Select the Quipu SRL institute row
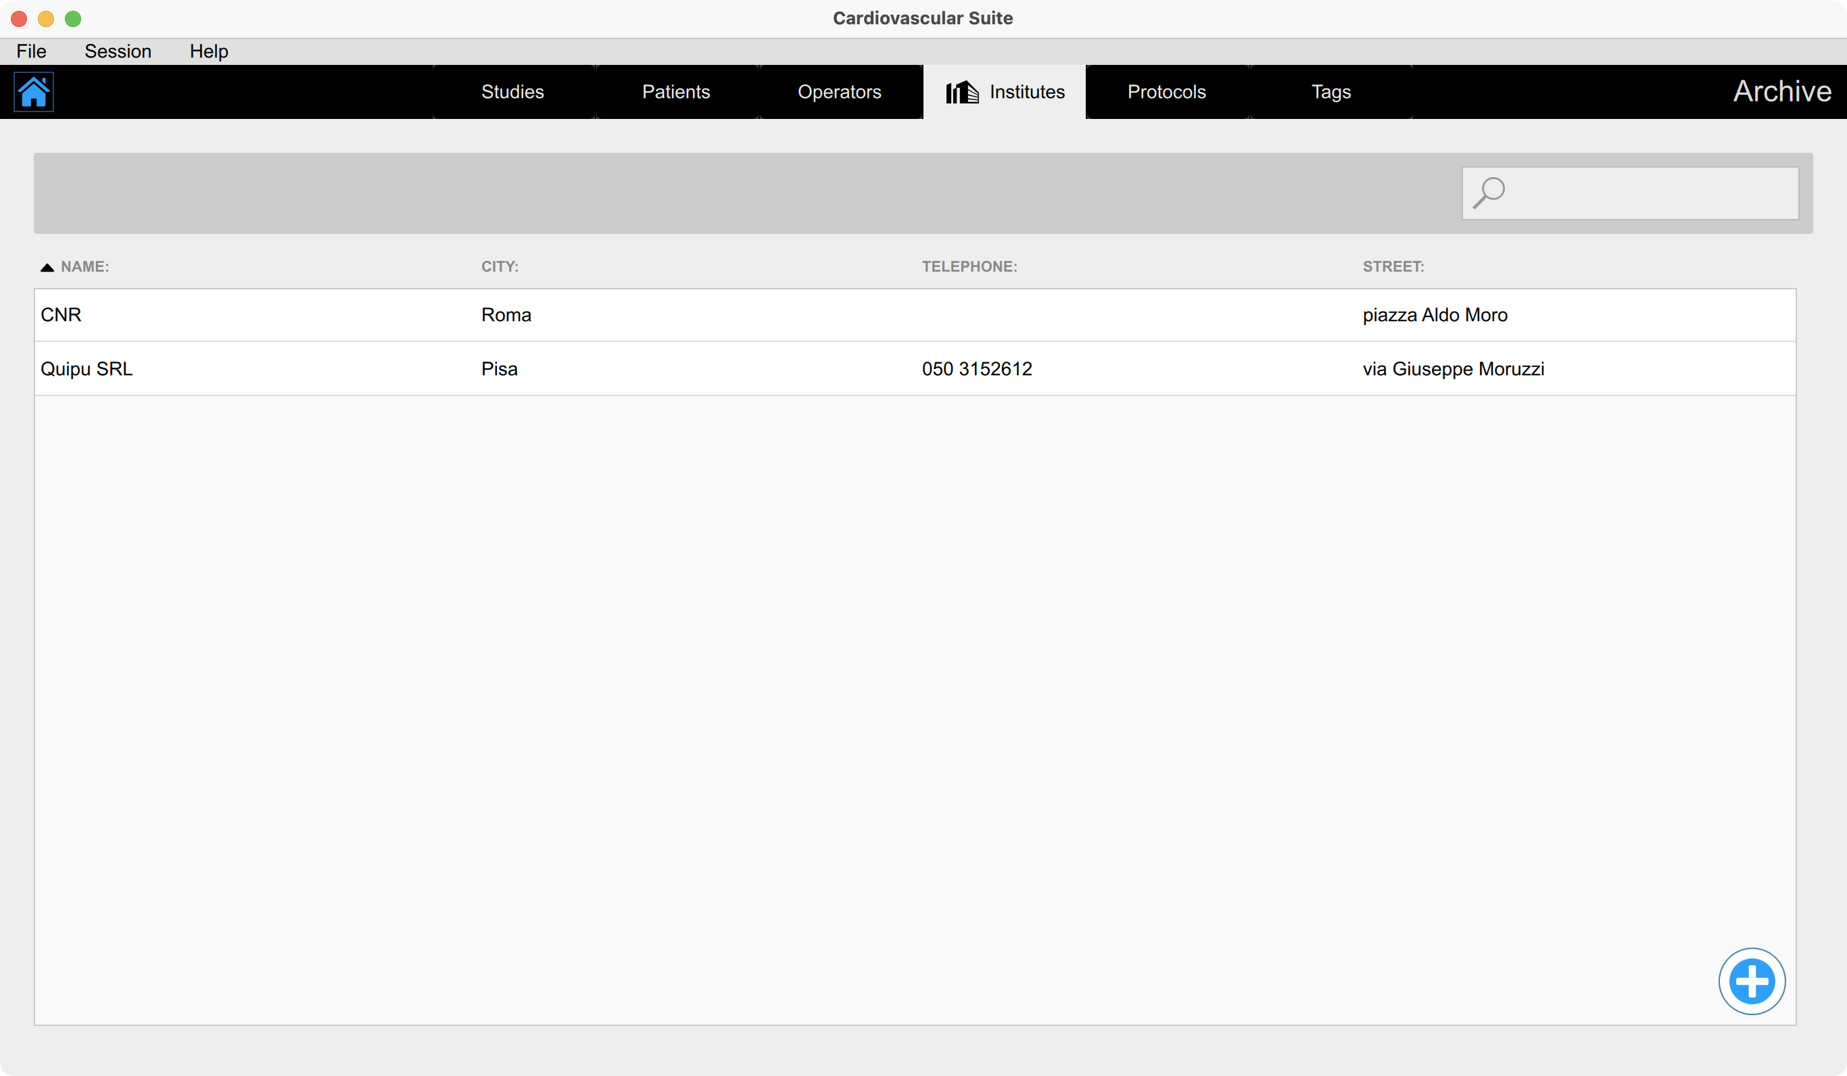 (x=915, y=368)
